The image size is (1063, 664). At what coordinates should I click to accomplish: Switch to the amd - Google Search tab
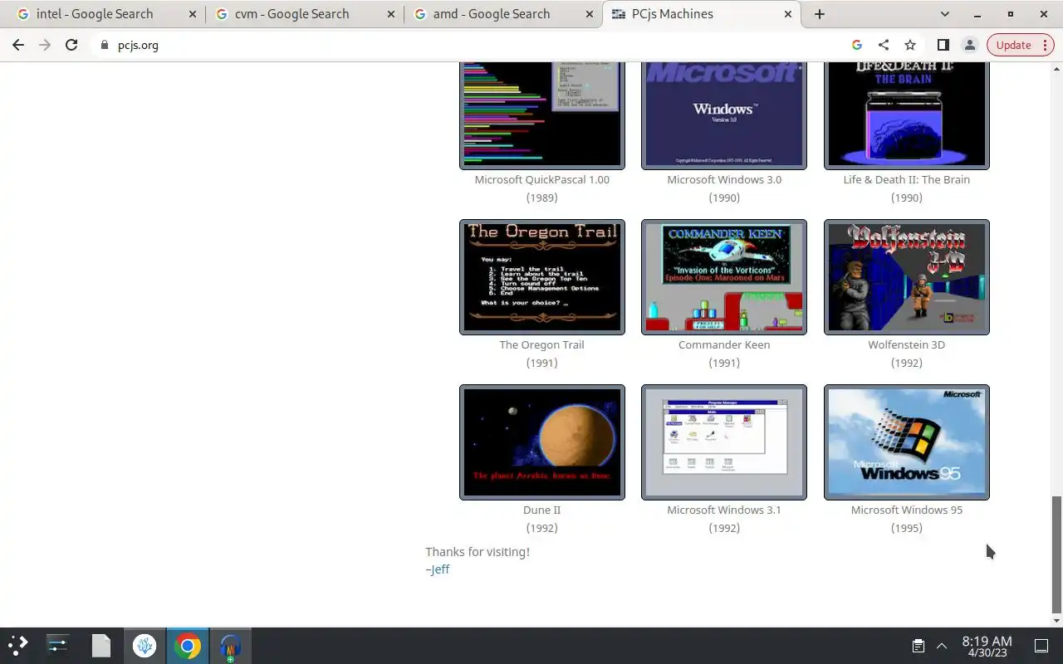click(502, 14)
